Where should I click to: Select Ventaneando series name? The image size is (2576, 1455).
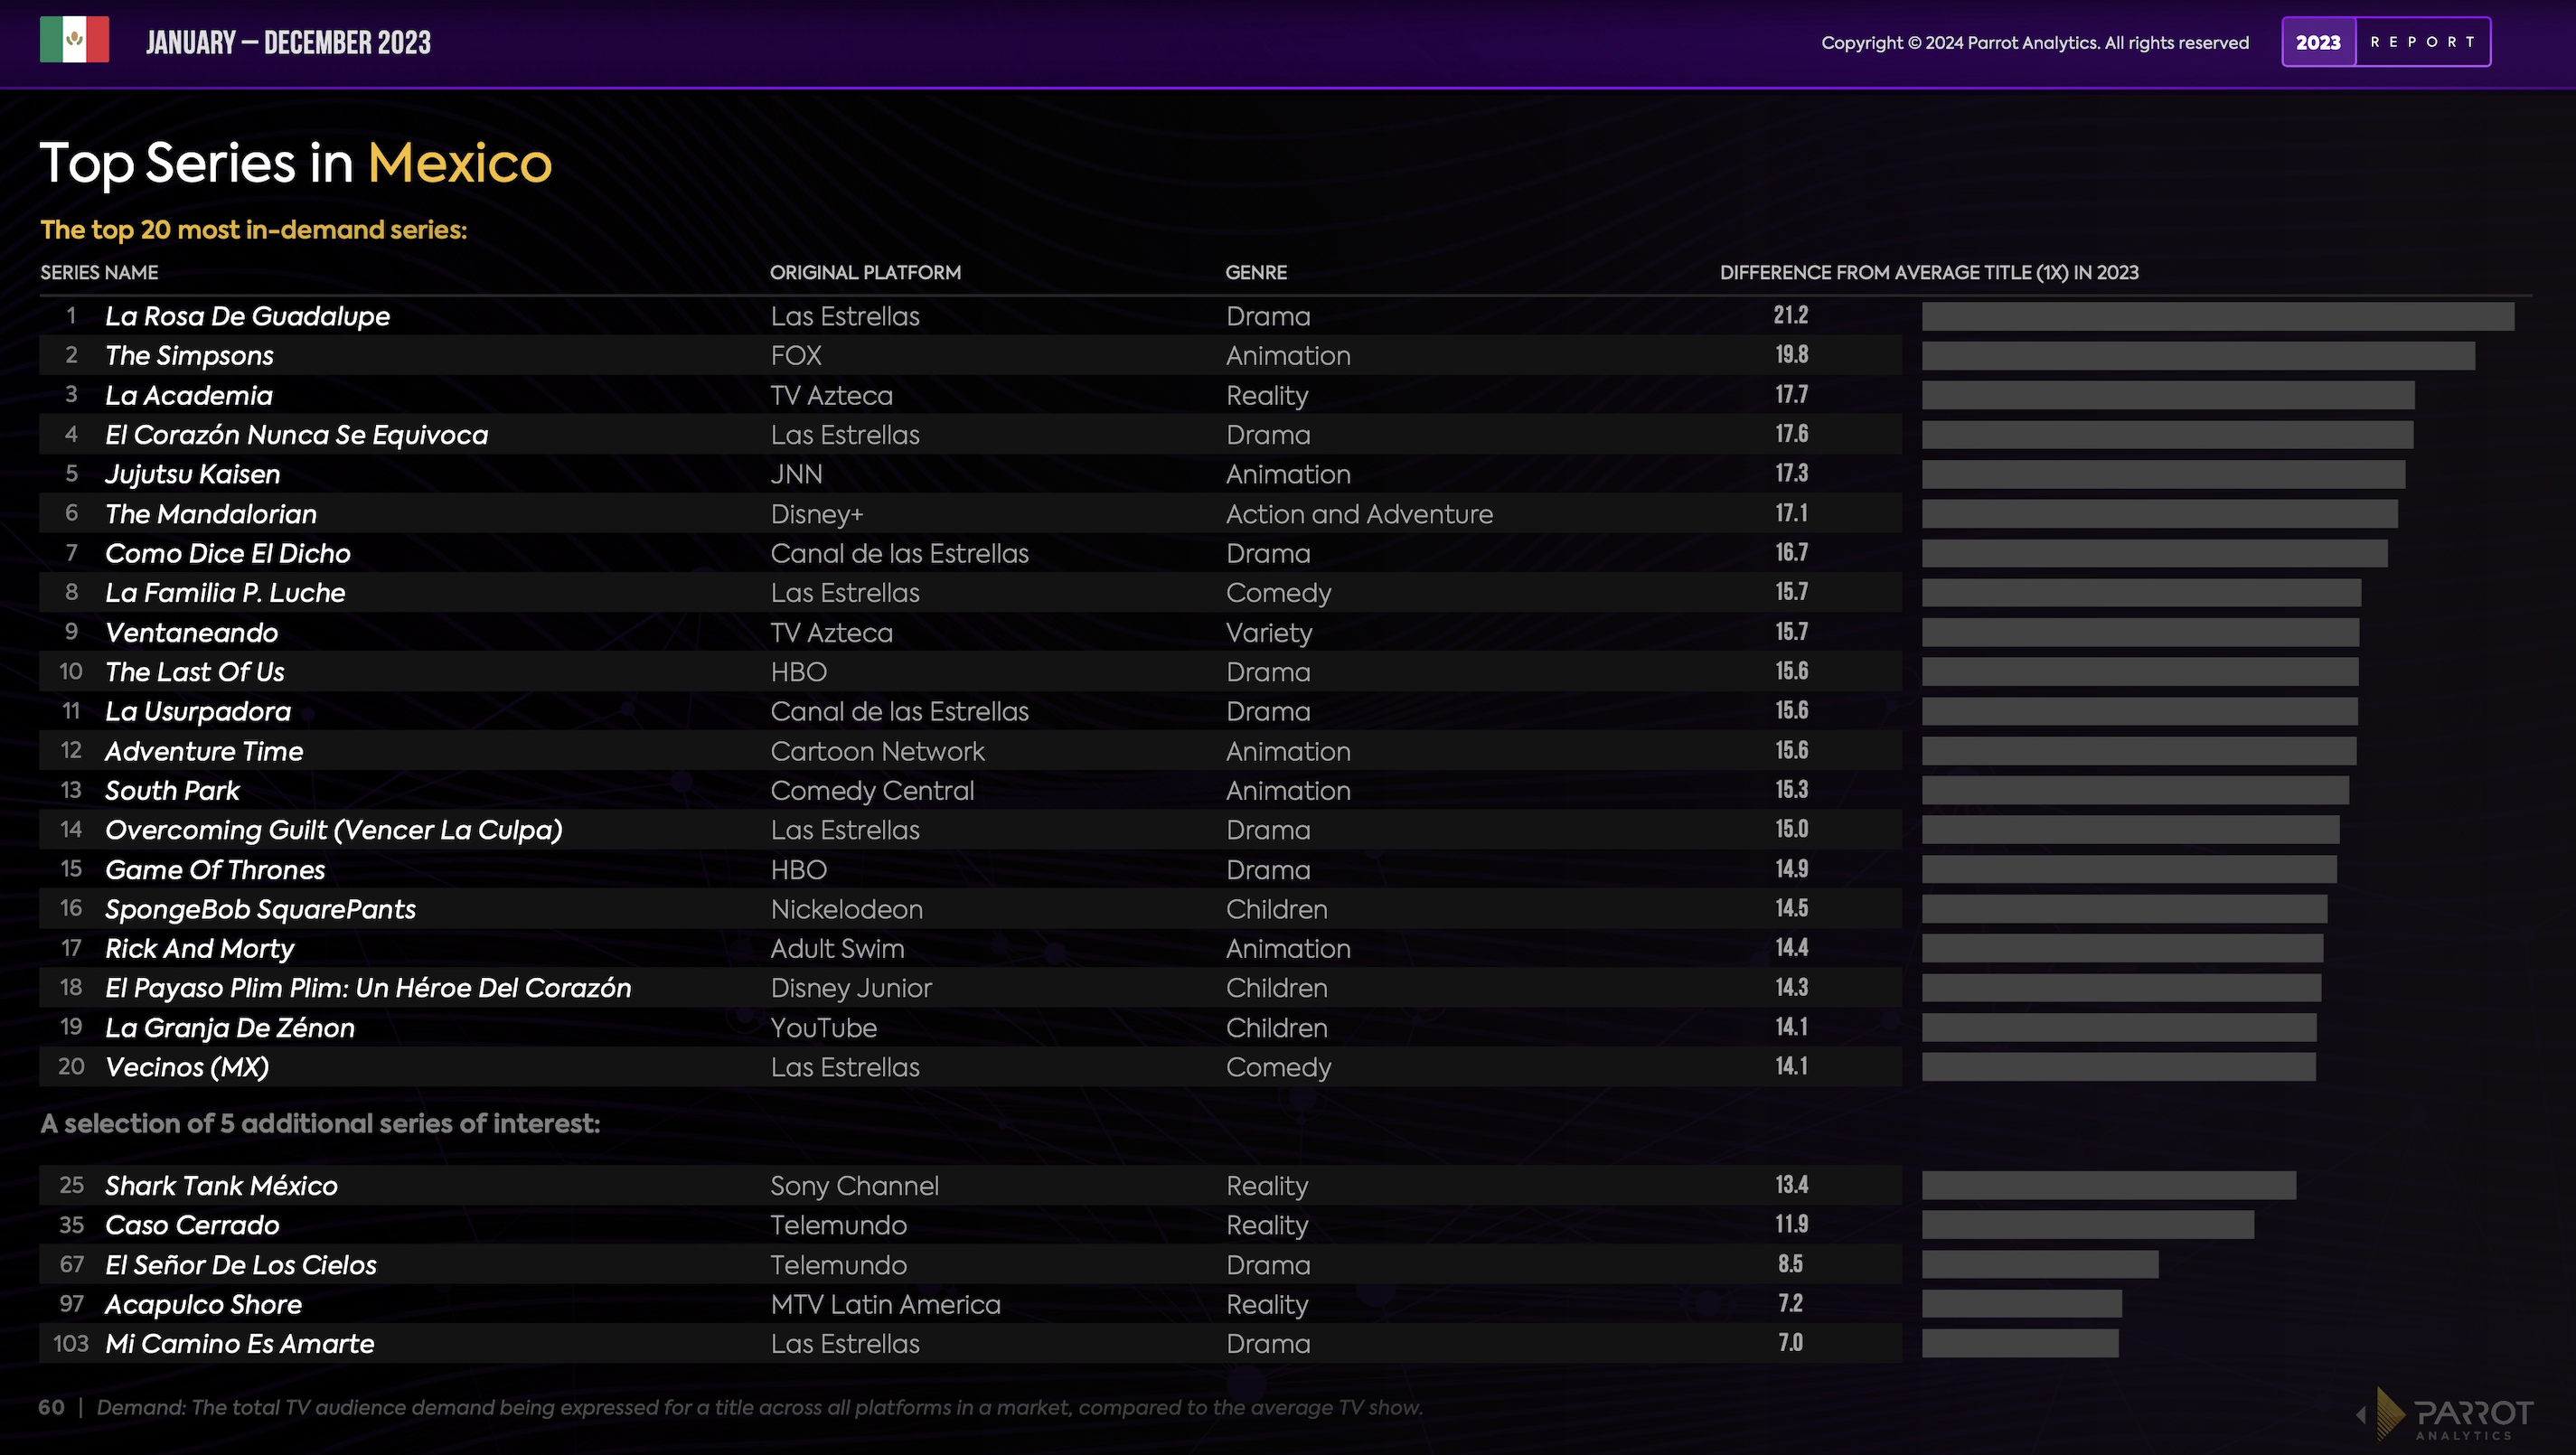191,632
